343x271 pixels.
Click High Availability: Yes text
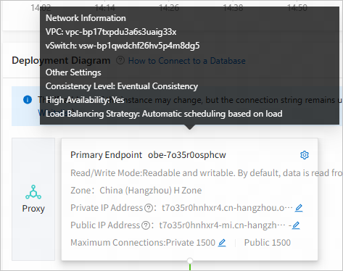point(85,100)
